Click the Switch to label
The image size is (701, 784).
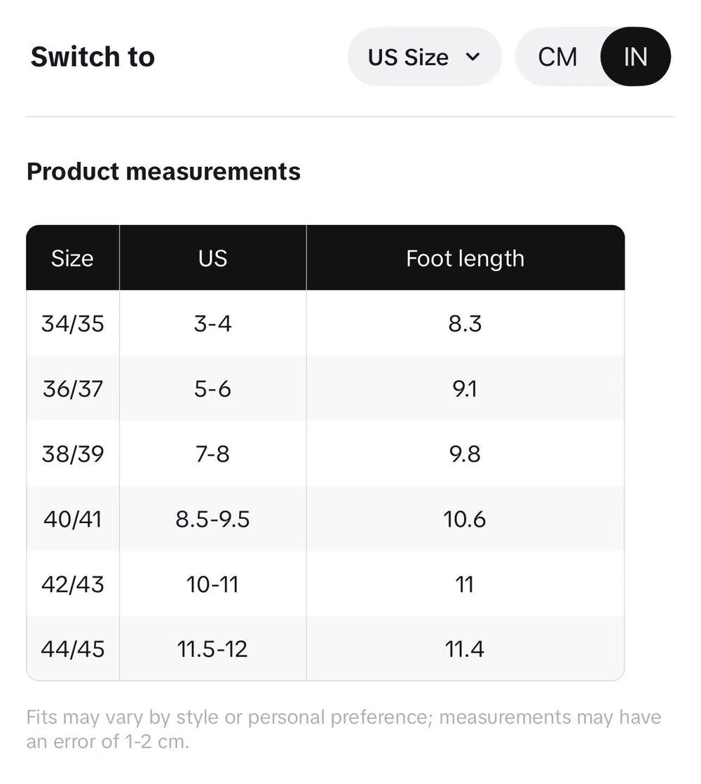pyautogui.click(x=93, y=57)
